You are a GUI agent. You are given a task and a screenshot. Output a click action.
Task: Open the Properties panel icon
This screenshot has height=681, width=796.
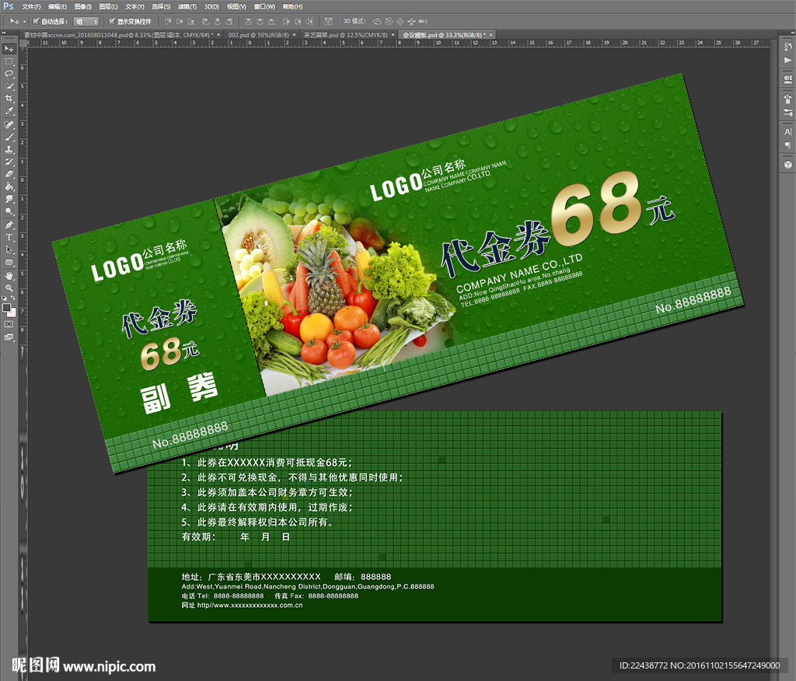tap(788, 79)
